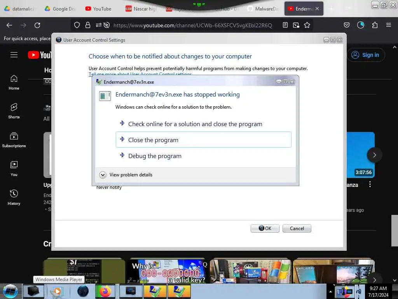The height and width of the screenshot is (299, 398).
Task: Sign in to YouTube
Action: pos(366,55)
